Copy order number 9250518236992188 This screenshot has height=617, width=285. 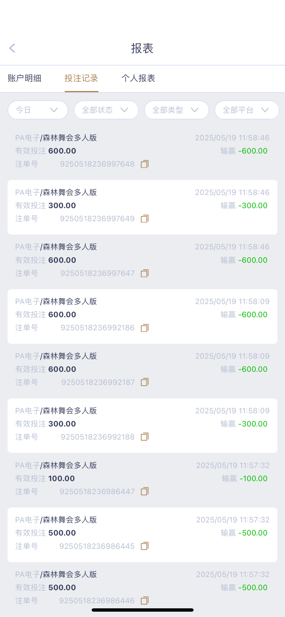[x=145, y=437]
